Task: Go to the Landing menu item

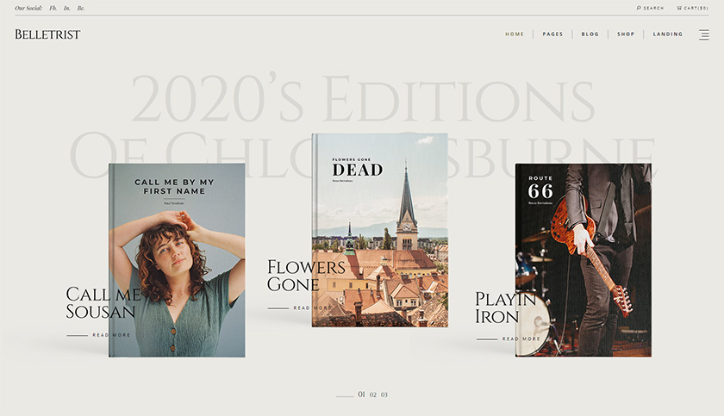Action: (668, 34)
